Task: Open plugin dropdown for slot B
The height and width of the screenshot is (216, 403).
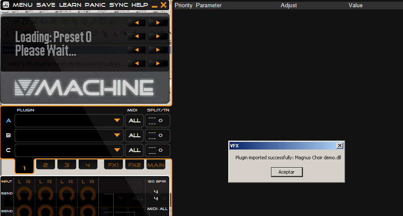Action: pyautogui.click(x=117, y=135)
